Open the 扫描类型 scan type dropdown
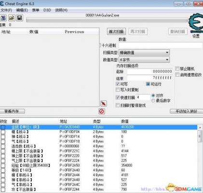Screen dimensions: 203x193 coord(144,53)
